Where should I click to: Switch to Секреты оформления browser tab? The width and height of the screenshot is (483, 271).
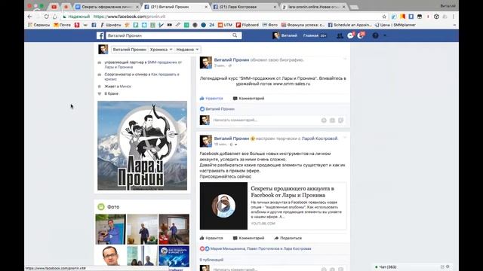(x=106, y=7)
